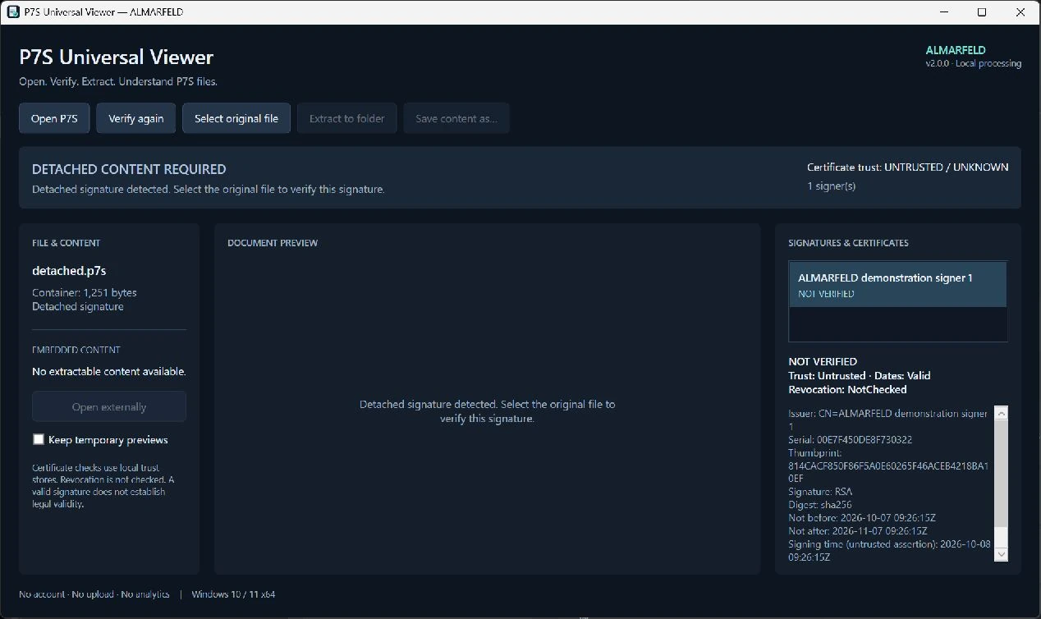
Task: Click the P7S Universal Viewer title bar app icon
Action: [12, 12]
